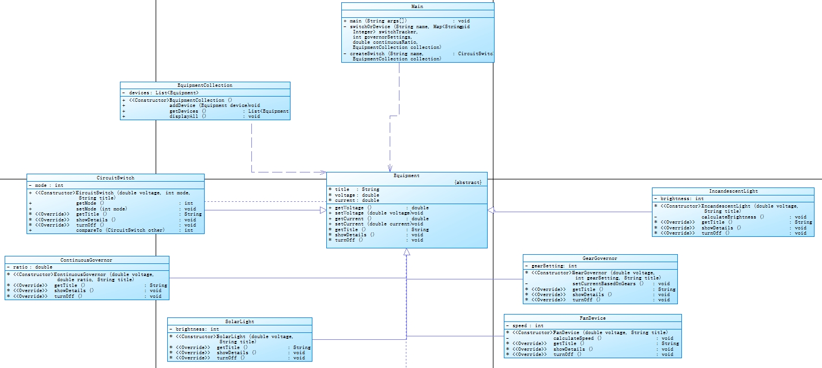Select the getCurrent () method in Equipment

[378, 218]
